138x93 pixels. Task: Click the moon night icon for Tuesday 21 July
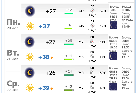[x=30, y=42]
